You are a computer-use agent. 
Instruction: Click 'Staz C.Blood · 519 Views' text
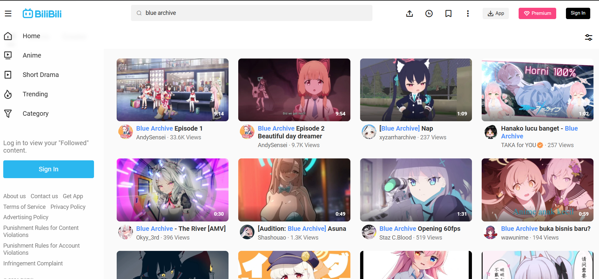click(x=411, y=238)
